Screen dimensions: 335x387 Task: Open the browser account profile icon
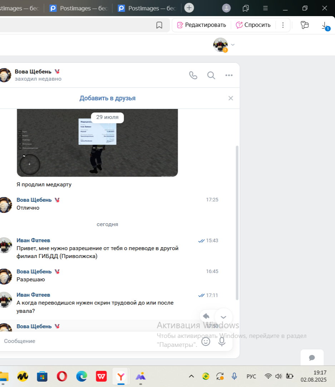tap(226, 8)
